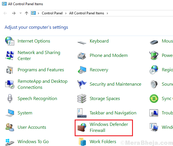Open the Region globe and clock icon

pos(154,70)
